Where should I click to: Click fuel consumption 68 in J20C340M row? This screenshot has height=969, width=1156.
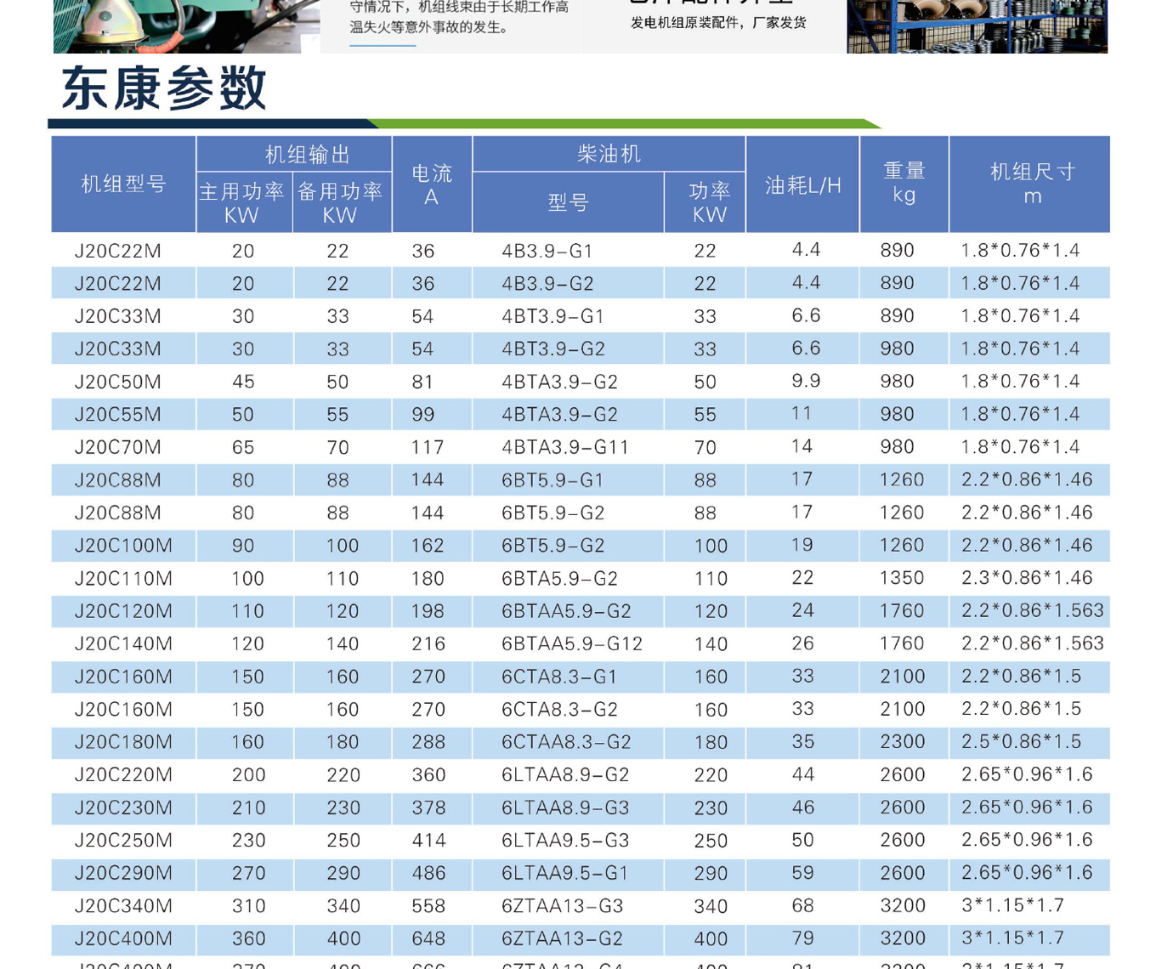tap(803, 905)
